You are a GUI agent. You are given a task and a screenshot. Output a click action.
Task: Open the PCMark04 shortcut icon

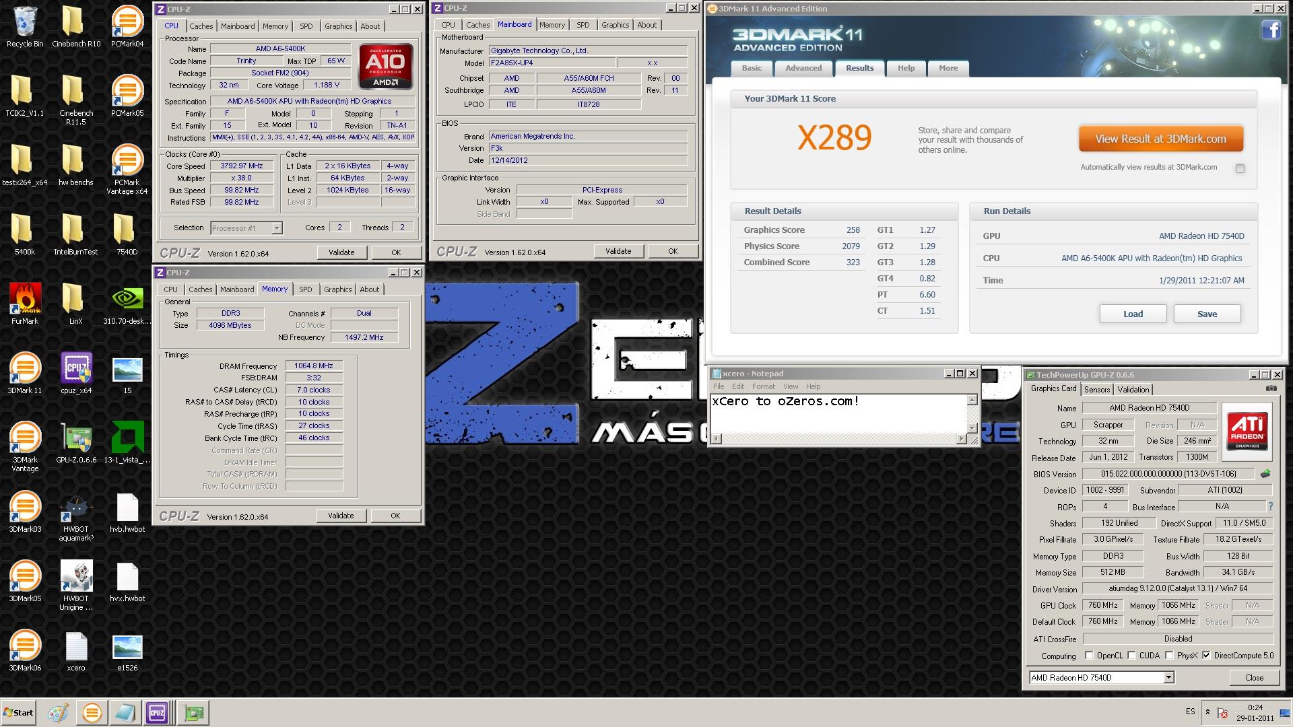tap(127, 27)
